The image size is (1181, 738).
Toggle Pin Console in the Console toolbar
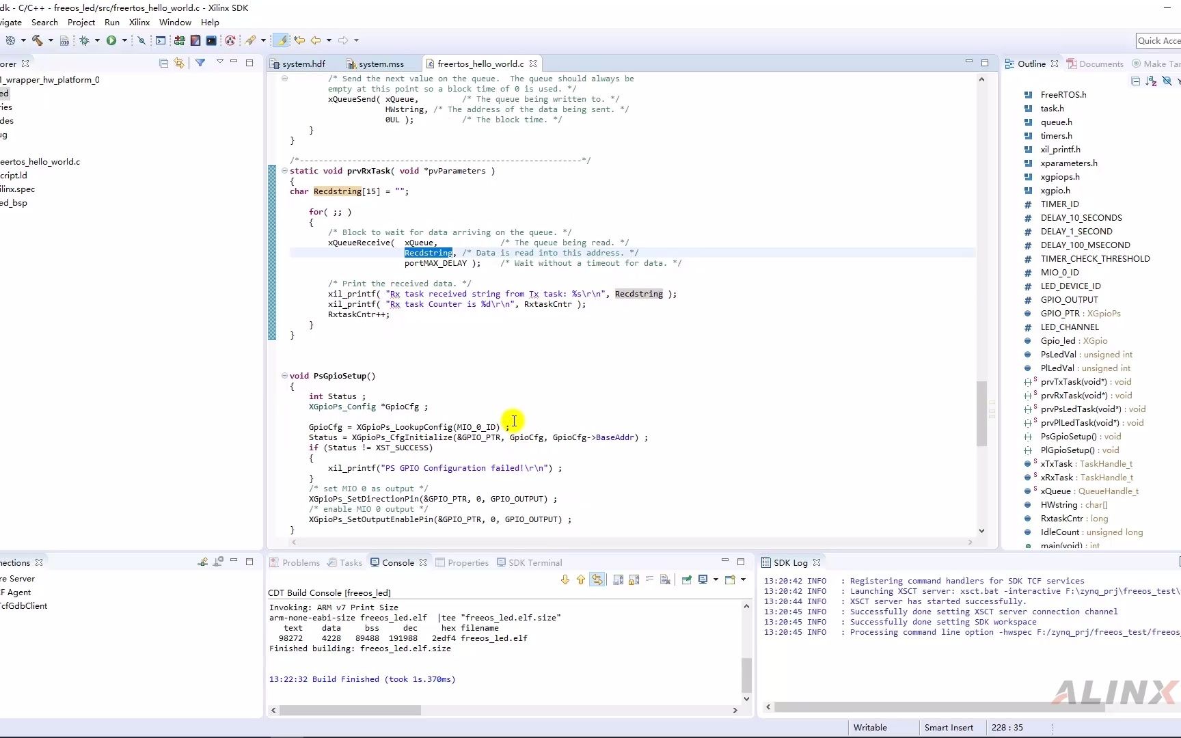point(686,579)
